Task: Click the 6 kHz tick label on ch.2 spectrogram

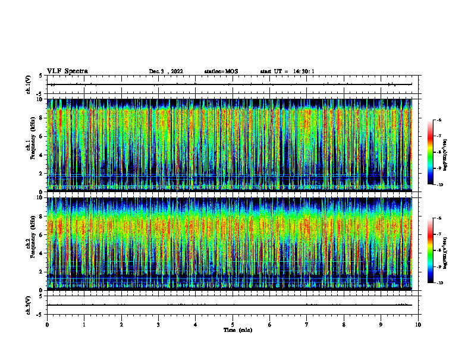Action: point(42,234)
